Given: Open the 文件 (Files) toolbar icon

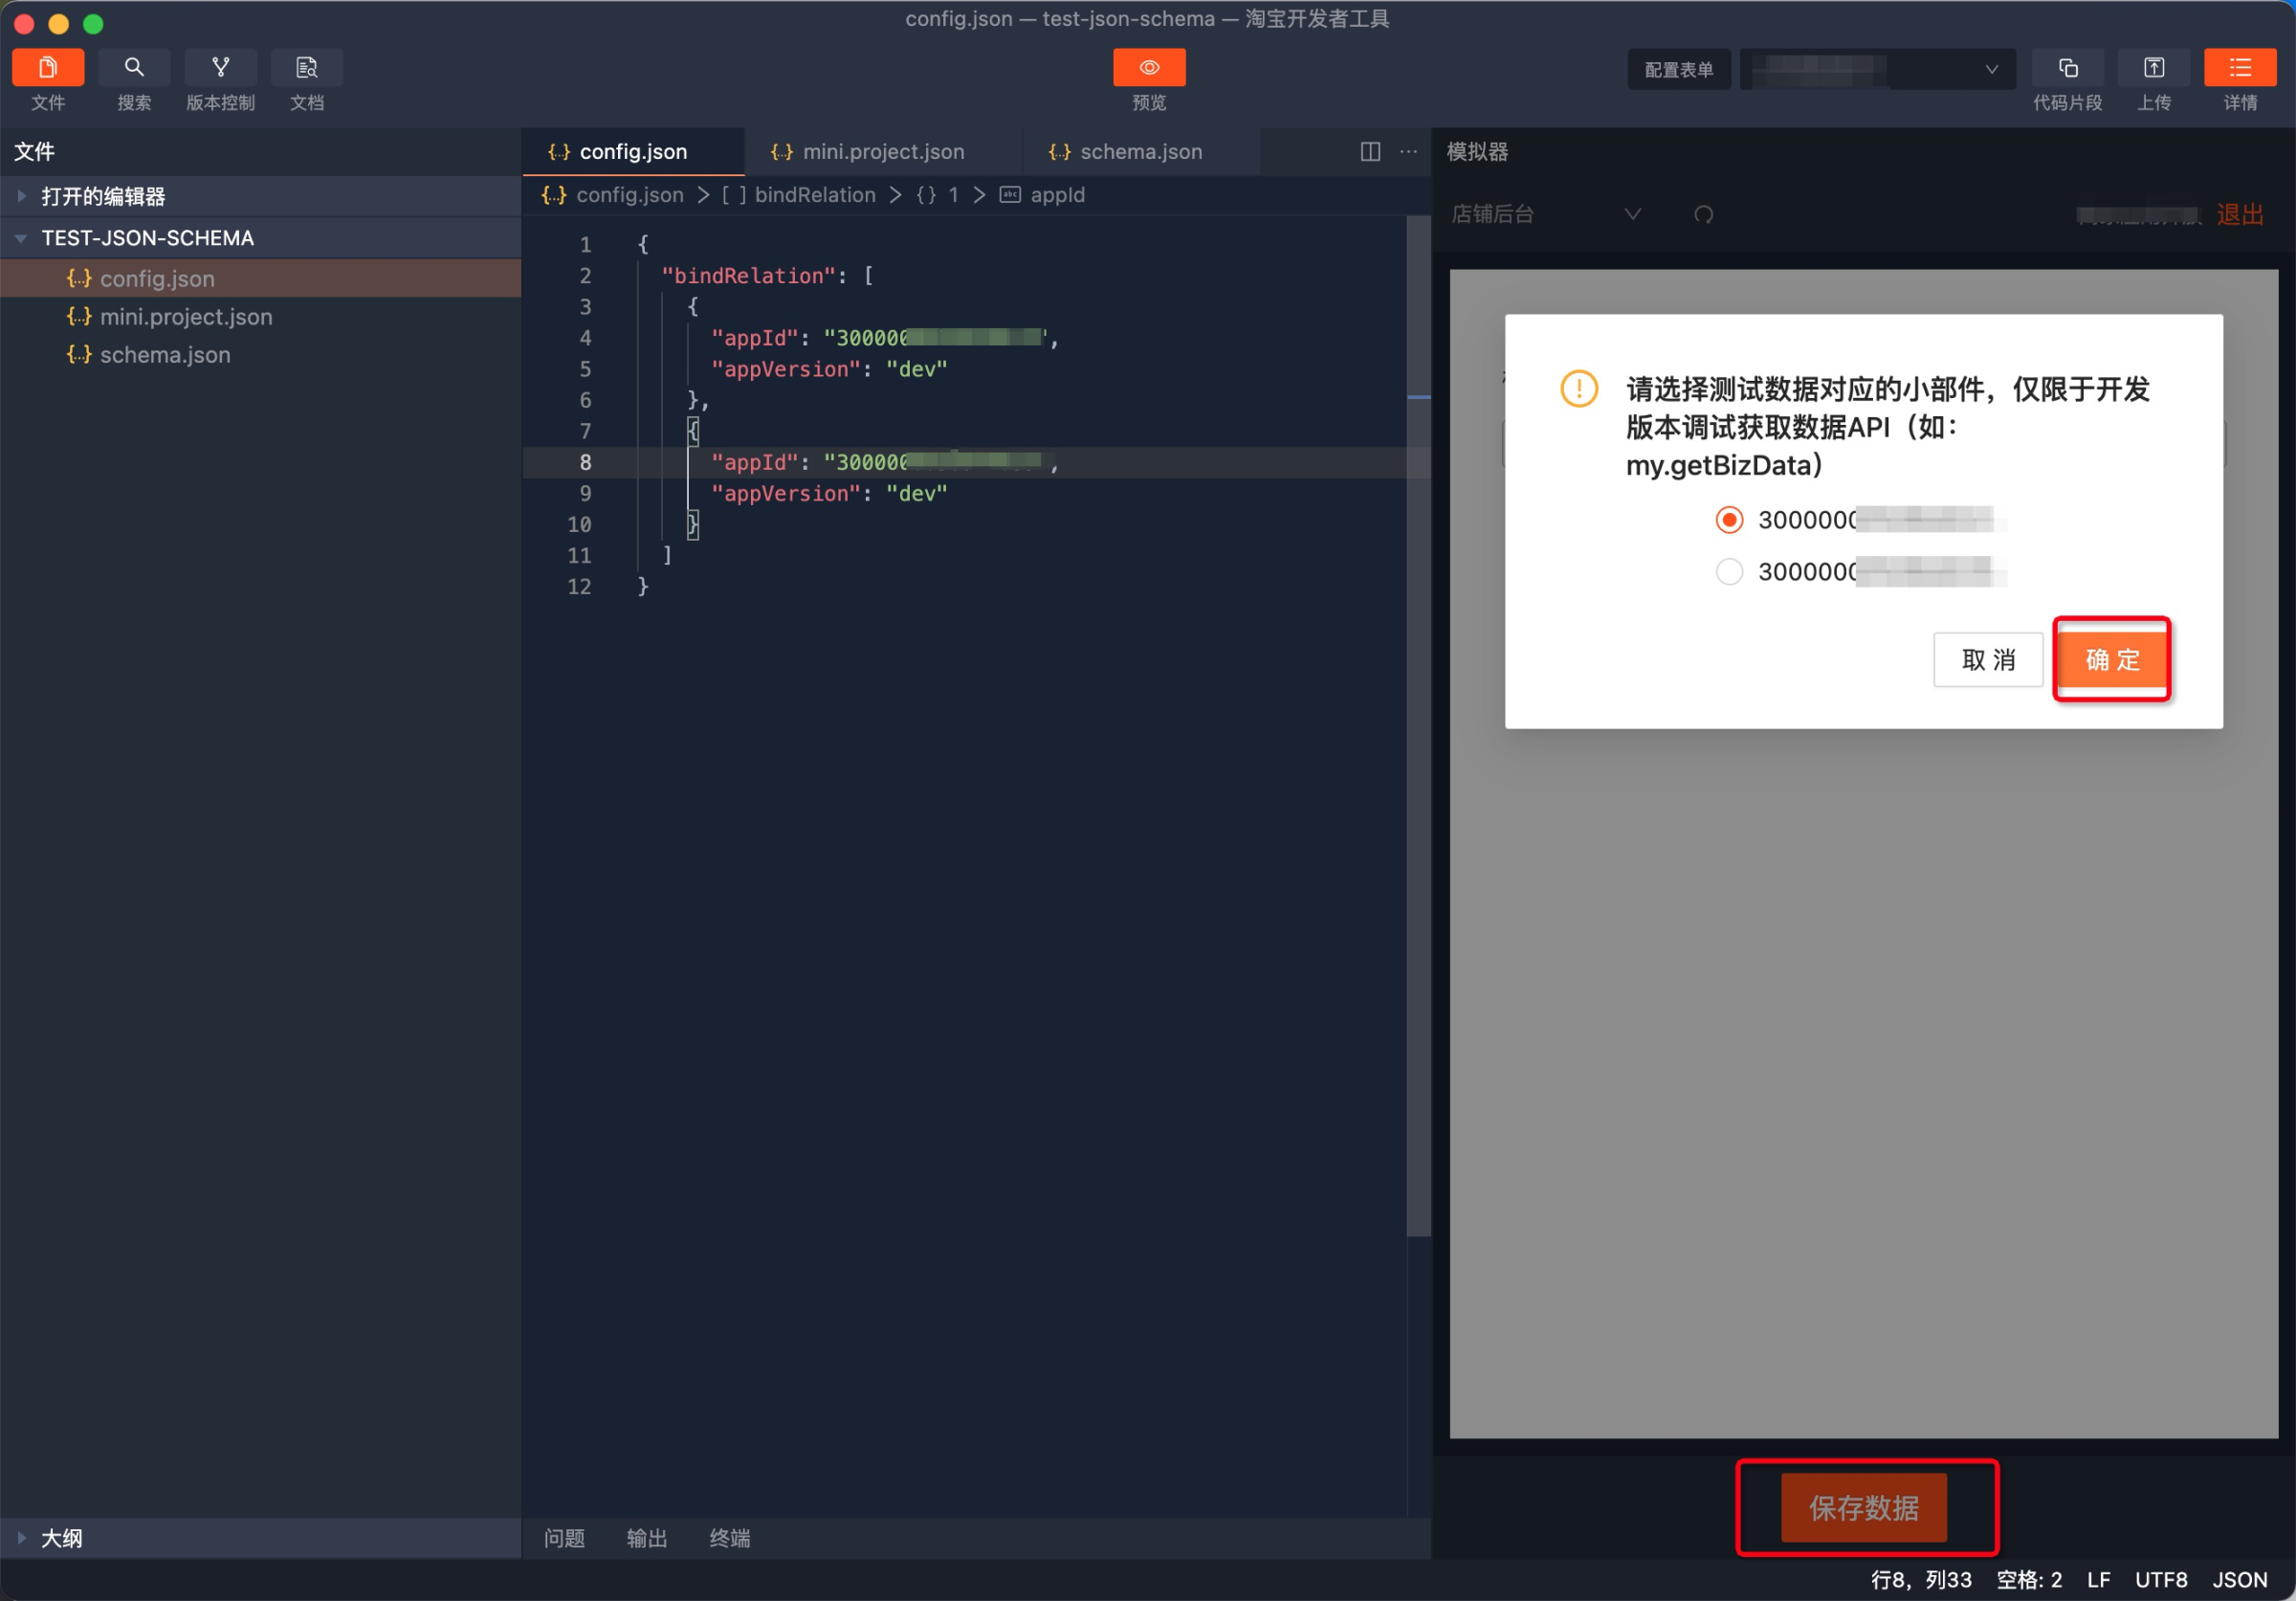Looking at the screenshot, I should (x=48, y=67).
